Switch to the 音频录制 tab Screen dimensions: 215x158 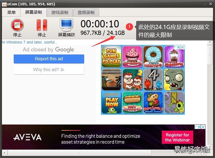(86, 13)
